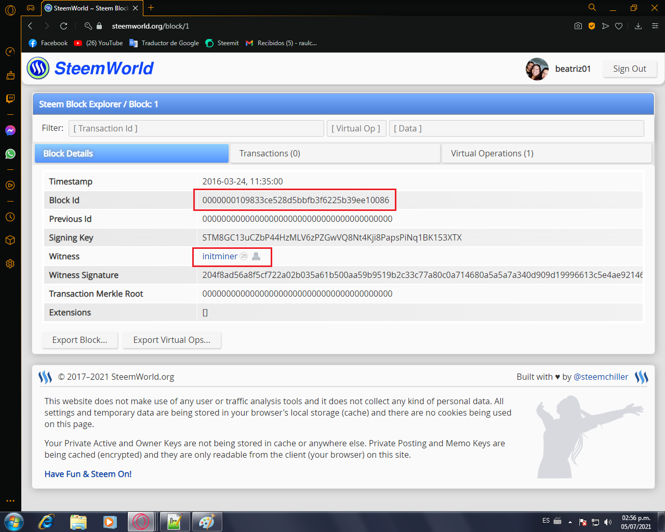Open the Steemit bookmark
Screen dimensions: 665x532
[222, 43]
